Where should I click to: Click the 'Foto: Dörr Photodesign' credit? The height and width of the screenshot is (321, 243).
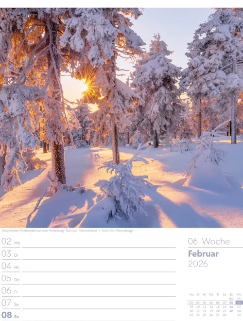[118, 231]
